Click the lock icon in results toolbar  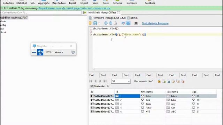click(x=159, y=81)
